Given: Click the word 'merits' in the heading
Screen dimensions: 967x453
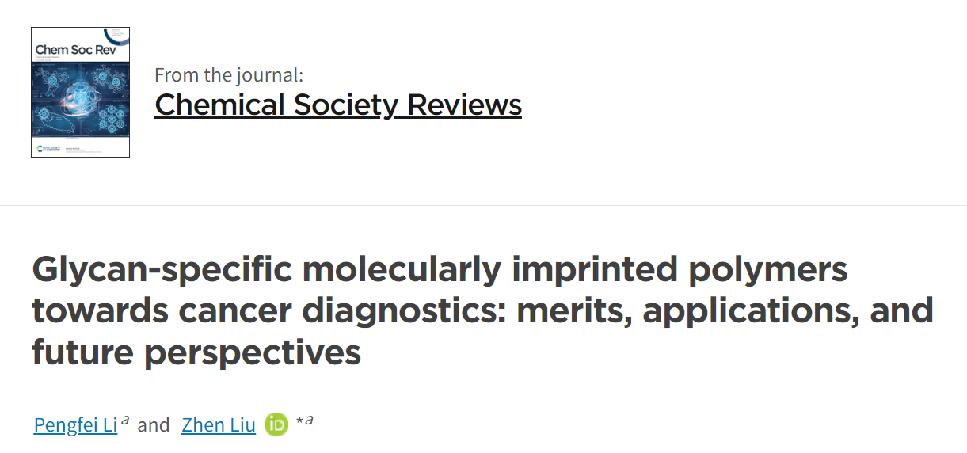Looking at the screenshot, I should [574, 310].
